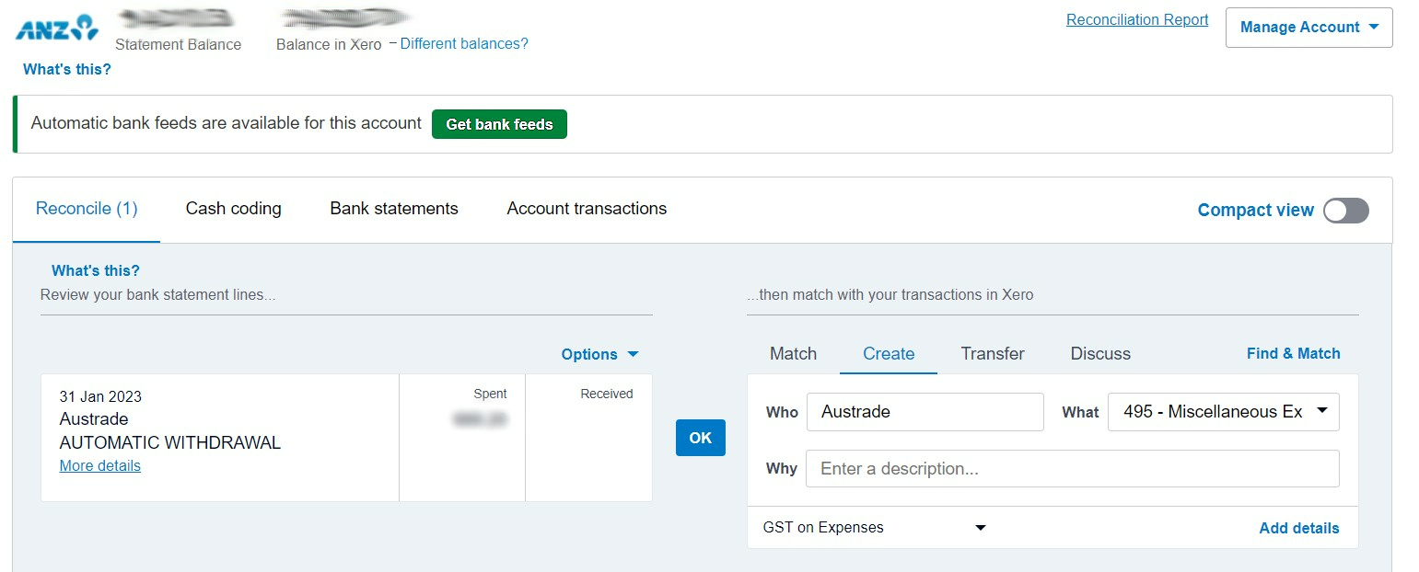The height and width of the screenshot is (572, 1419).
Task: Click the Why description input field
Action: point(1072,469)
